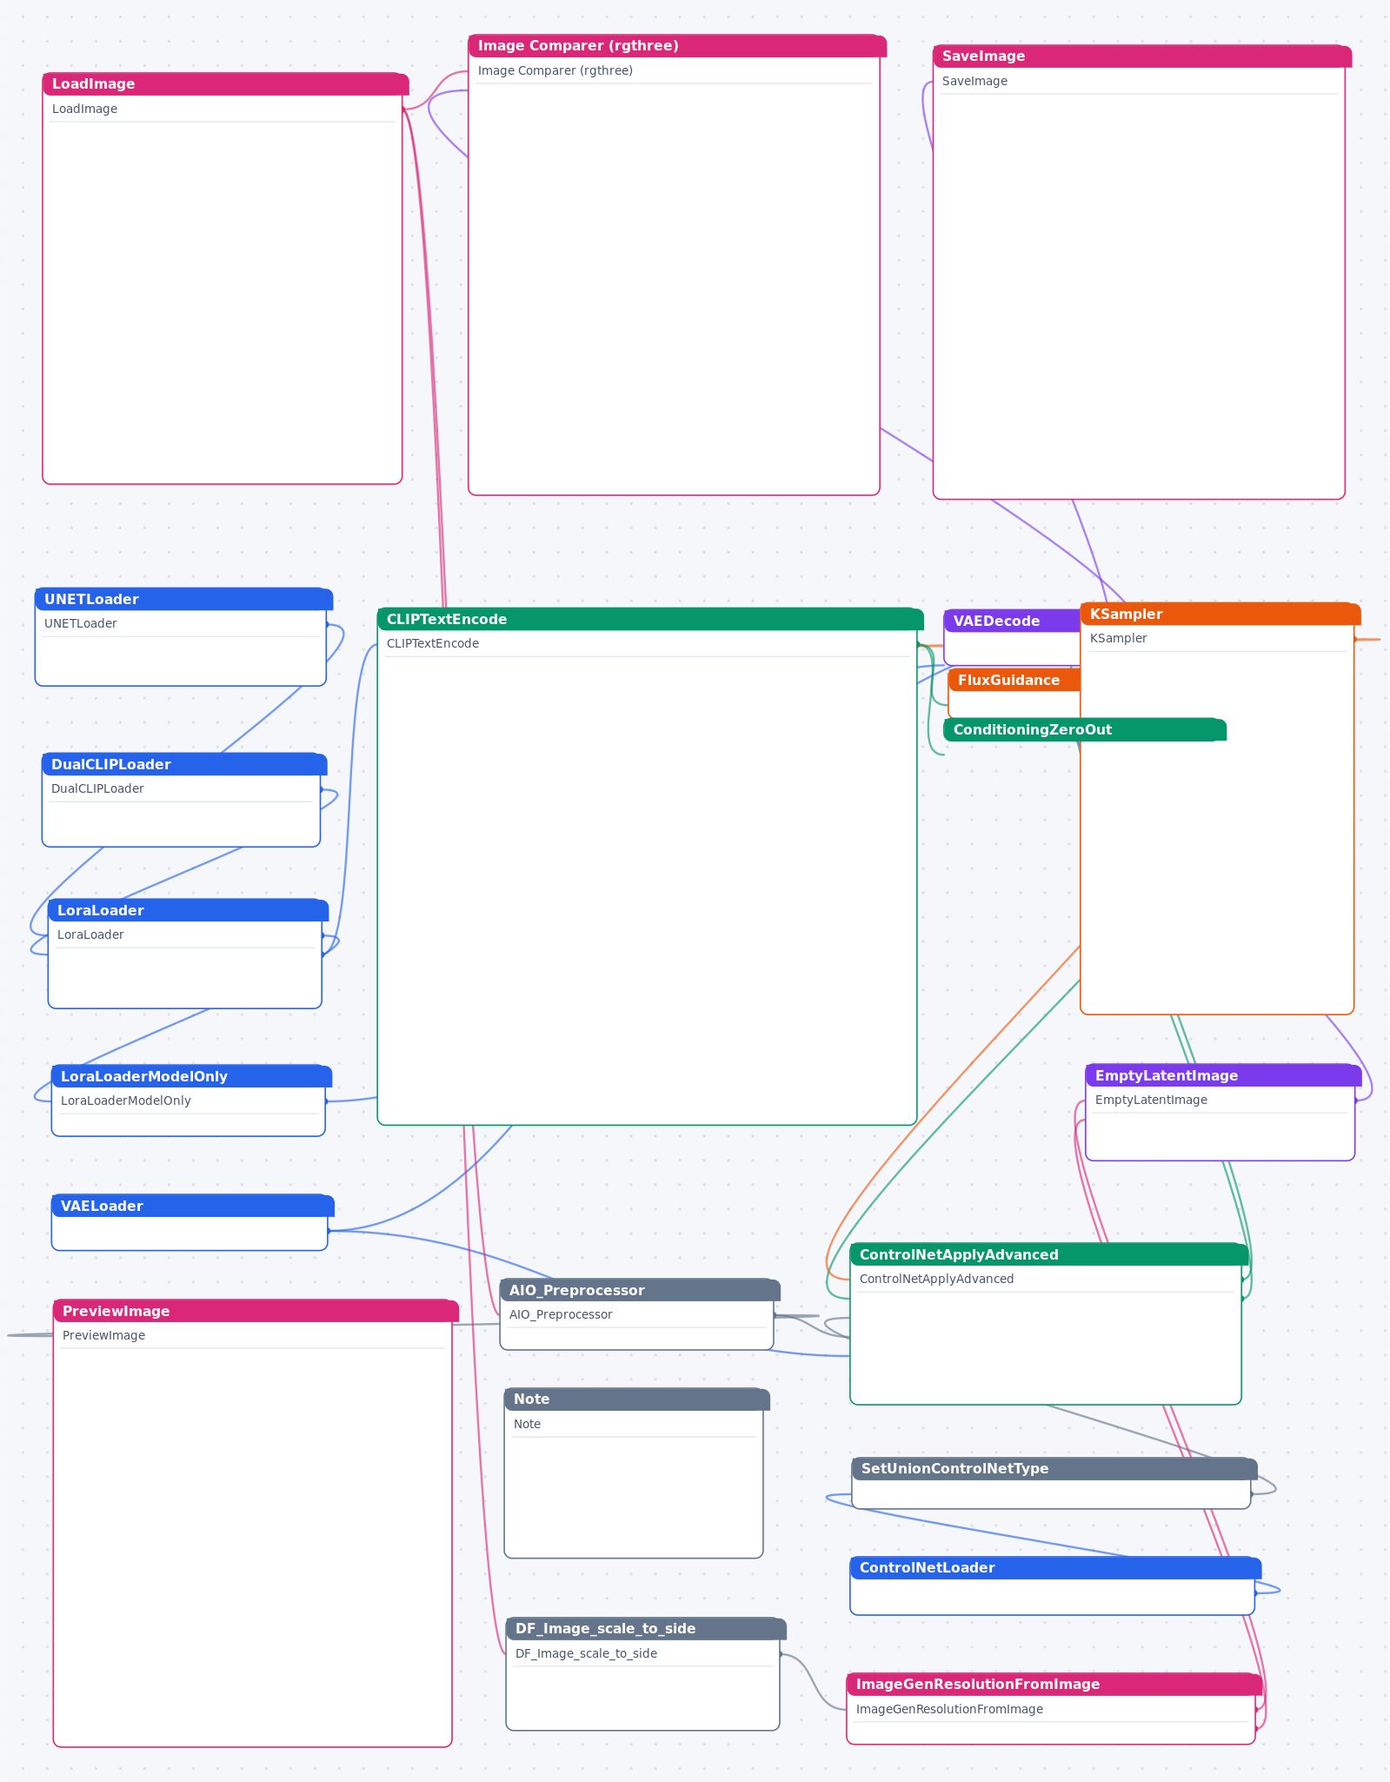This screenshot has width=1390, height=1782.
Task: Click the 'LoraLoaderModelOnly' body label text
Action: pos(125,1101)
